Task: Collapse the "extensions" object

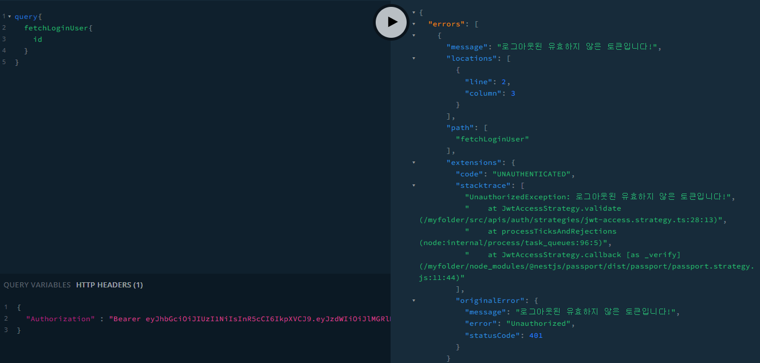Action: (x=414, y=162)
